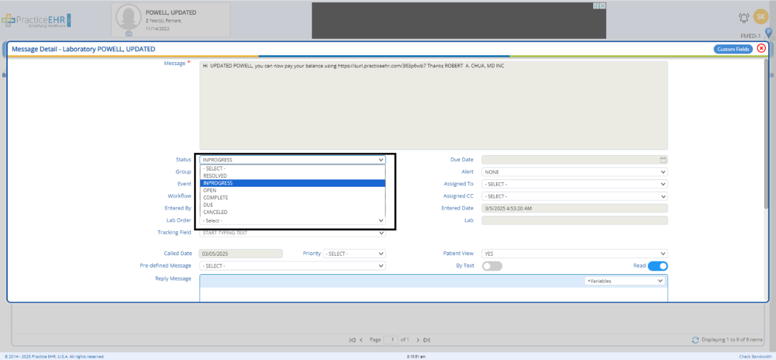The image size is (776, 360).
Task: Go to the previous page of results
Action: point(361,340)
